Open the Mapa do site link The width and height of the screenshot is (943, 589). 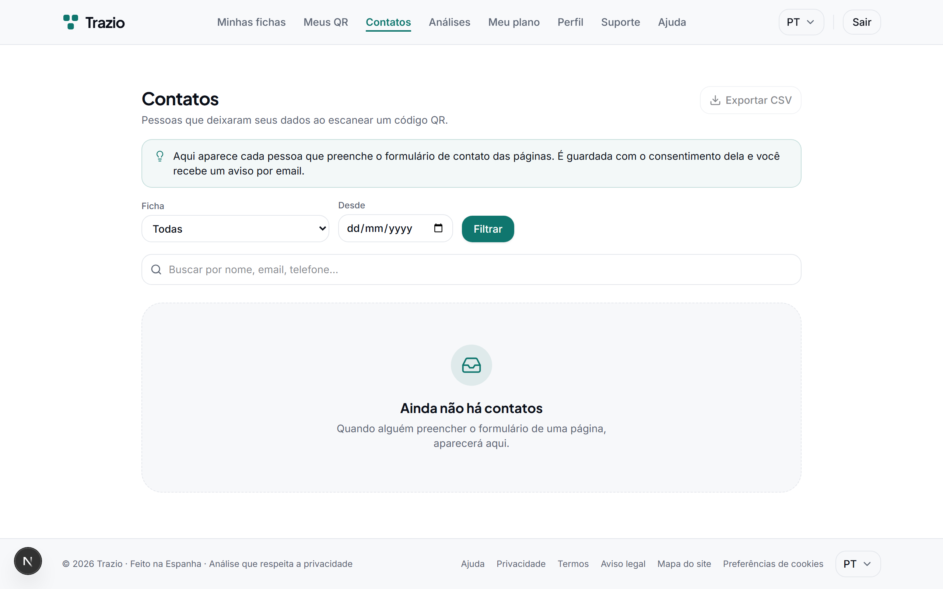pyautogui.click(x=684, y=564)
